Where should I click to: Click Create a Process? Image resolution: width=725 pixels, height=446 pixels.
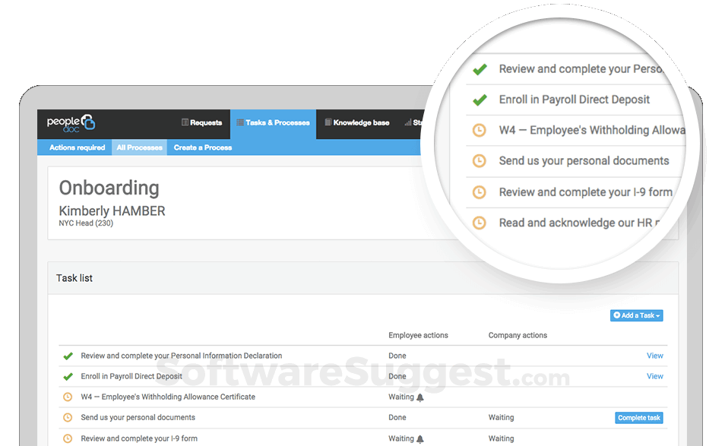pyautogui.click(x=201, y=147)
